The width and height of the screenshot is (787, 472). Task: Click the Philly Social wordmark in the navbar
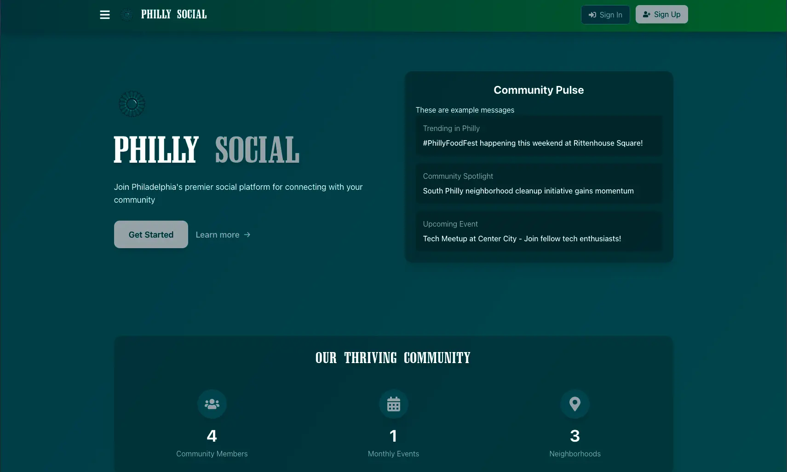pyautogui.click(x=174, y=14)
